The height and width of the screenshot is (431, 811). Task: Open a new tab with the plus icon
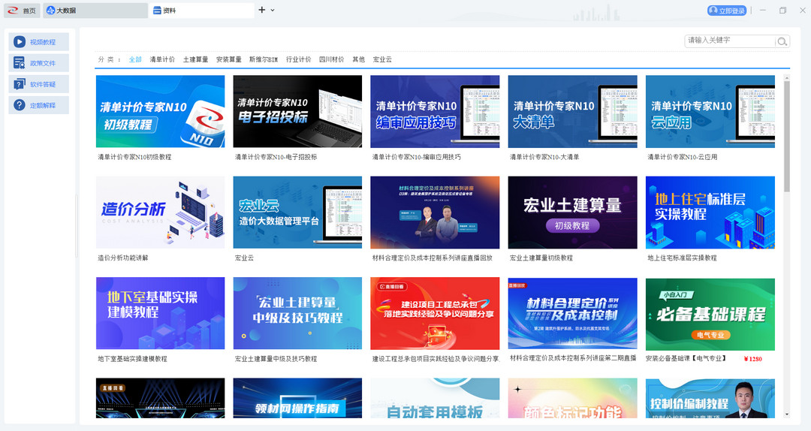pyautogui.click(x=262, y=10)
